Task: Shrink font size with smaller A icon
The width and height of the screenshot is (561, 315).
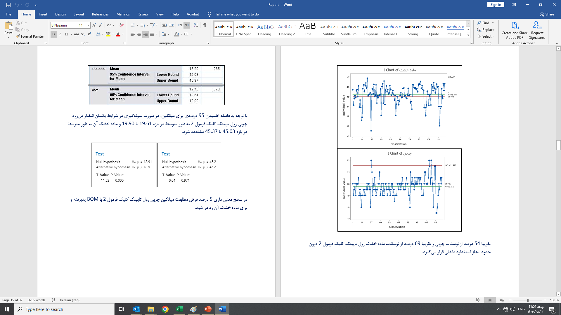Action: 101,25
